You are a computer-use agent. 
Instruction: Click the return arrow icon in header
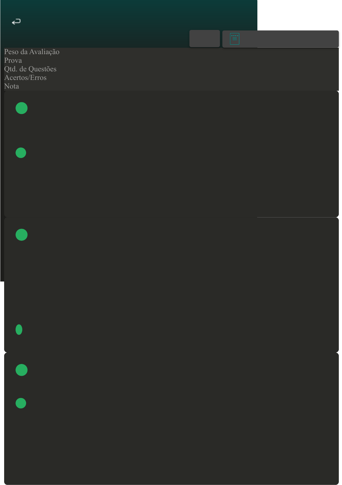[16, 22]
